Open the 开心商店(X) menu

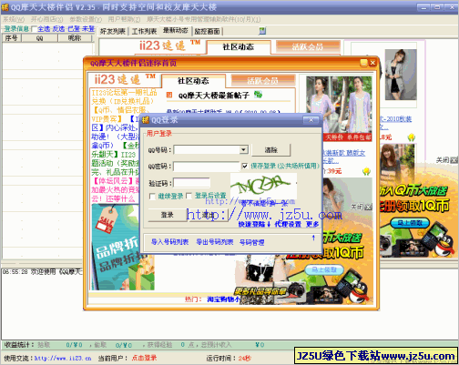coord(46,19)
